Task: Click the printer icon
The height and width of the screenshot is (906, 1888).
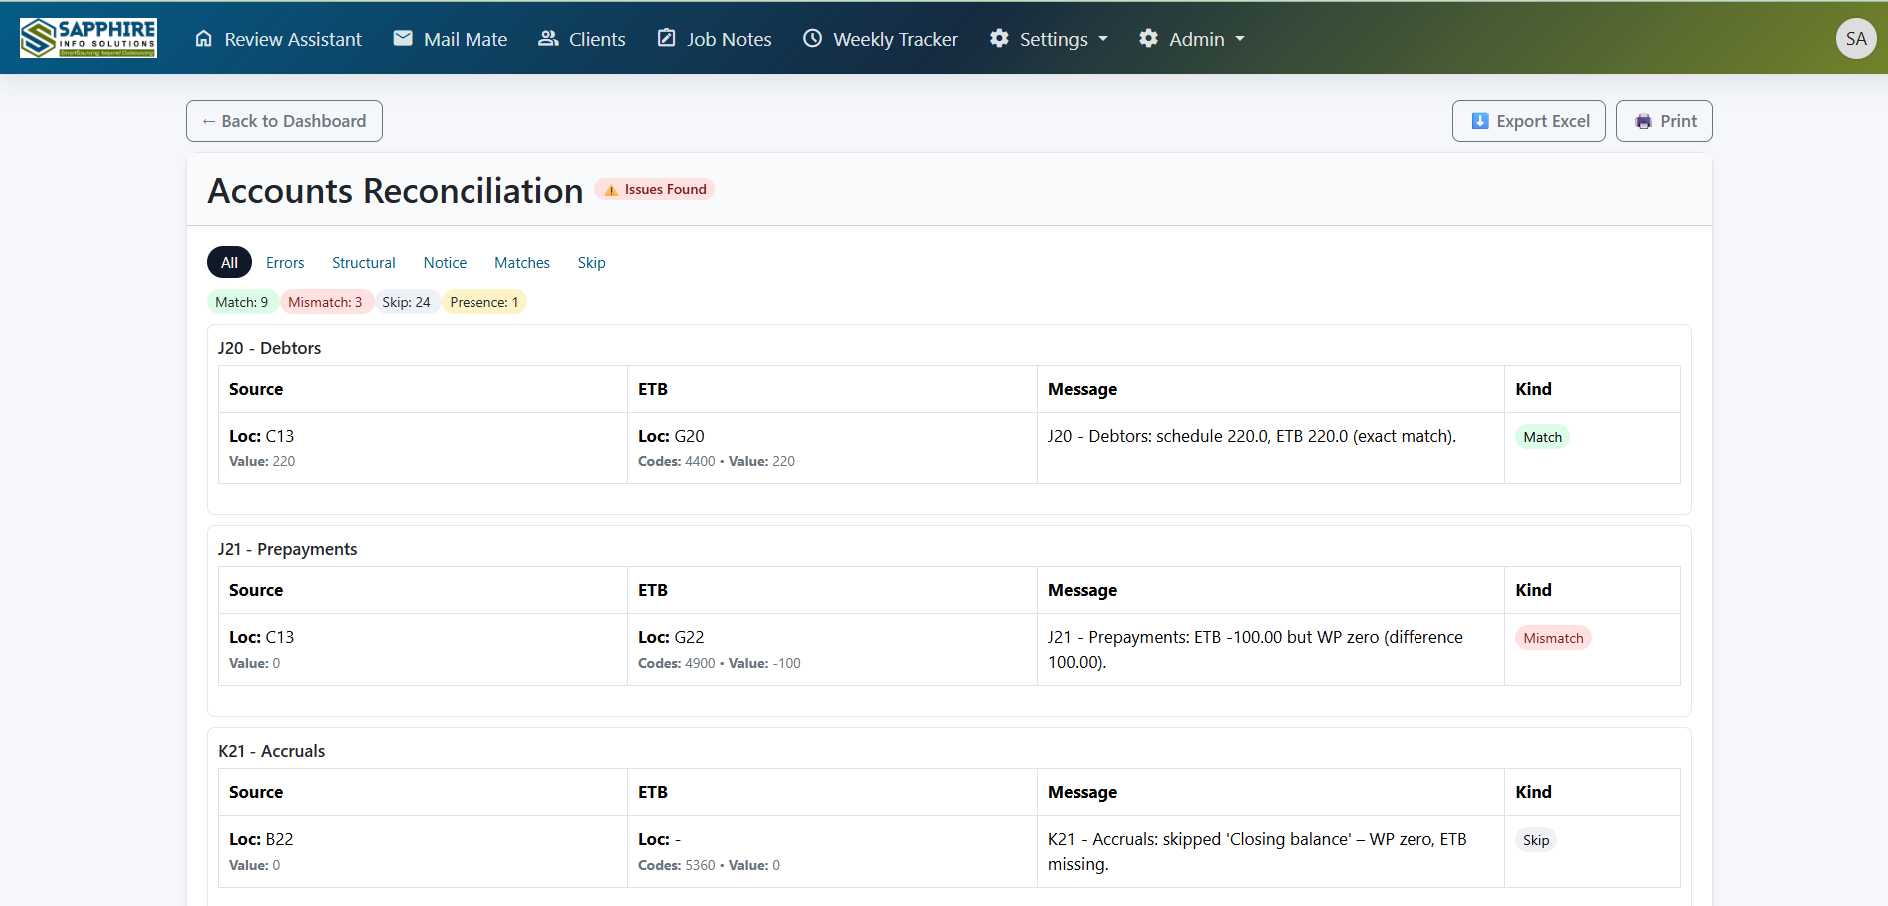Action: pos(1643,121)
